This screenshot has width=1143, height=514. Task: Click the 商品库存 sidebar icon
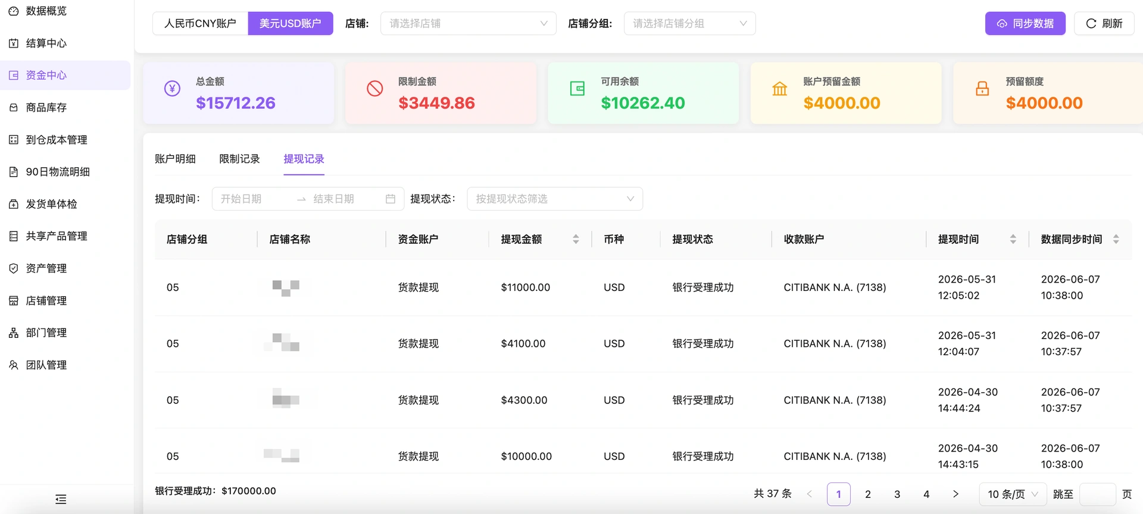point(14,107)
